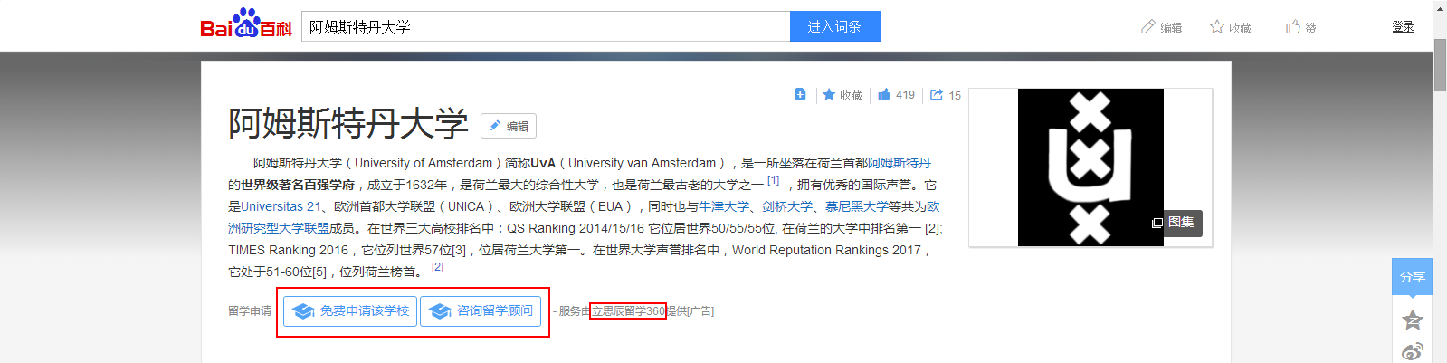Follow the 阿姆斯特丹 link

pos(900,163)
